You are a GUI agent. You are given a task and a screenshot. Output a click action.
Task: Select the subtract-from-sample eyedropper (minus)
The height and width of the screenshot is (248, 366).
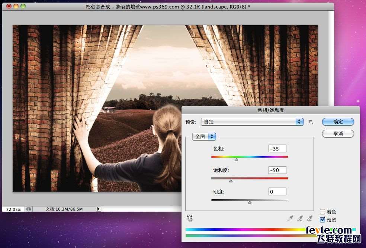point(309,218)
